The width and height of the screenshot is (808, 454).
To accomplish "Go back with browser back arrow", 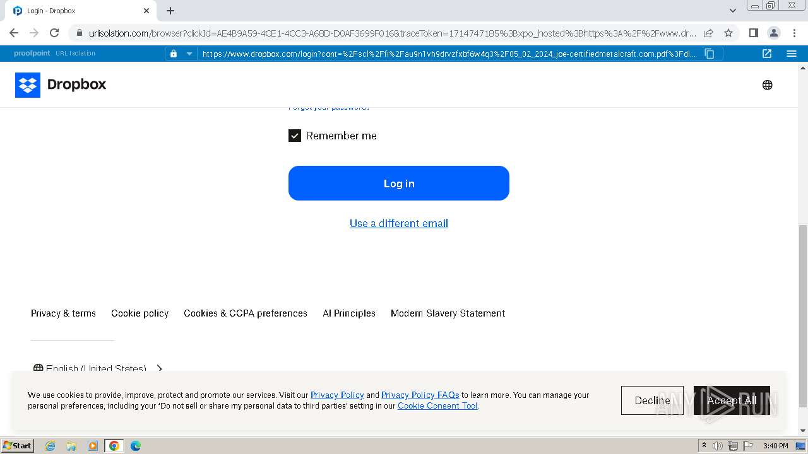I will 14,33.
